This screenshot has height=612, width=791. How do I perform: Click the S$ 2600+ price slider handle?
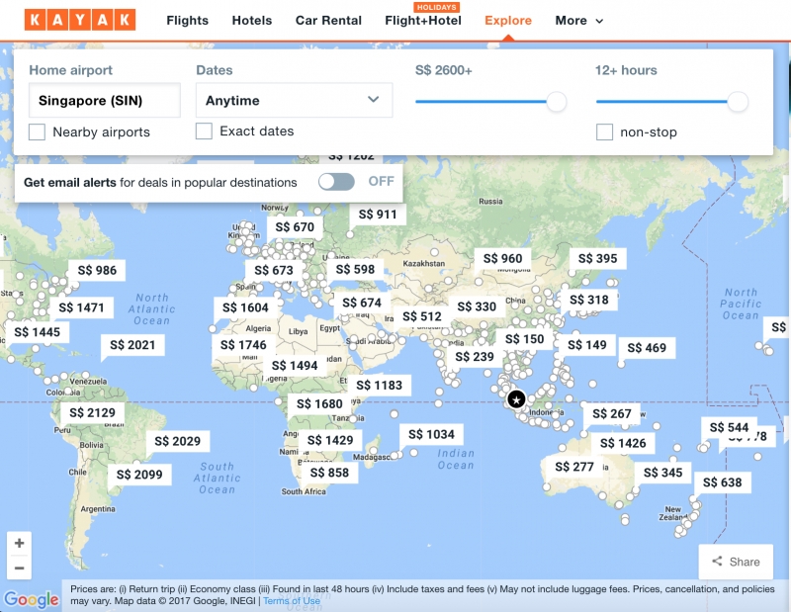[x=557, y=102]
